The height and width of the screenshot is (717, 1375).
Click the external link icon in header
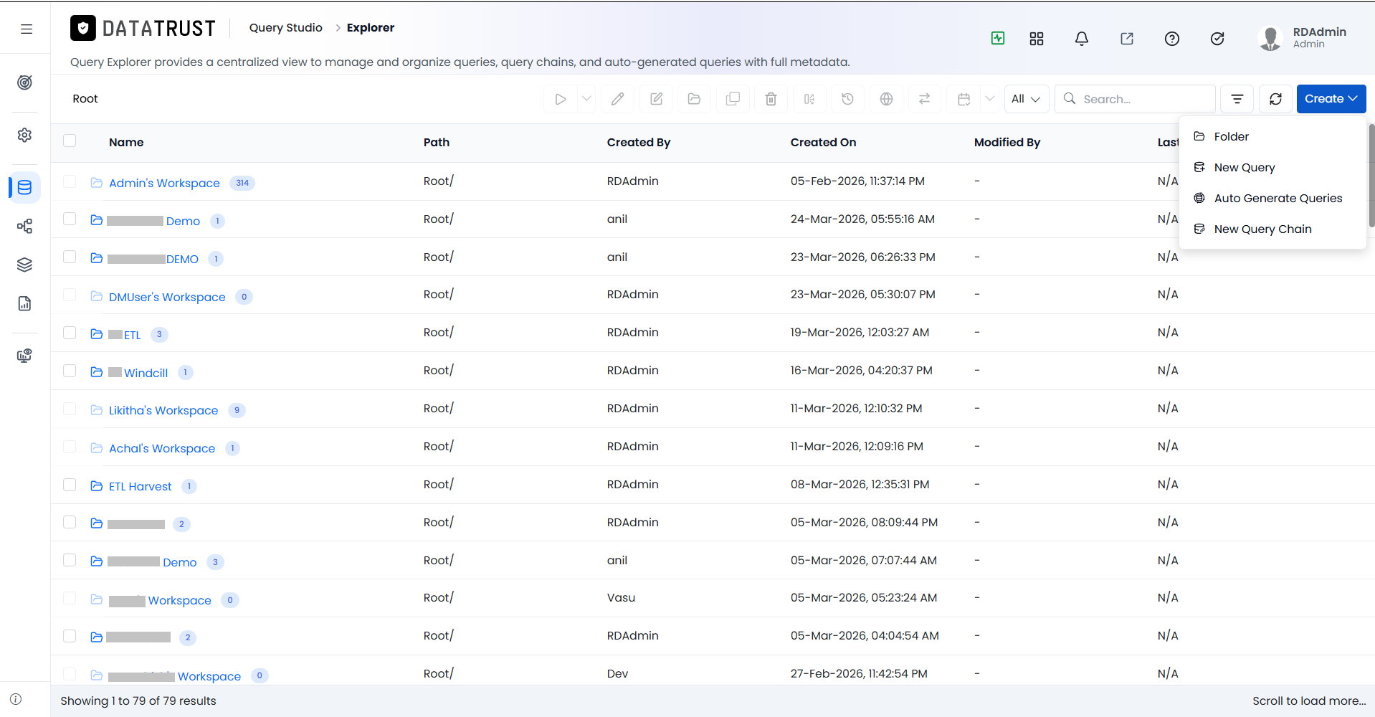click(x=1127, y=39)
